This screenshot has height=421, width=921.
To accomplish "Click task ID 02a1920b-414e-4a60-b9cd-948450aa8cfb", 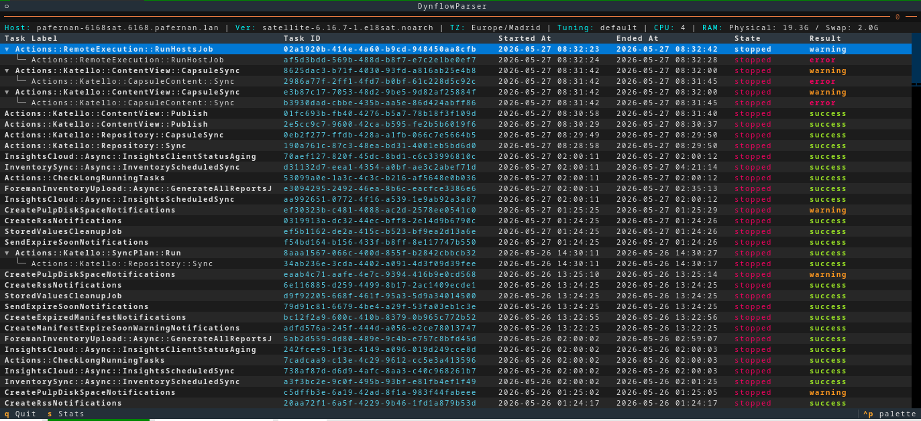I will point(380,49).
